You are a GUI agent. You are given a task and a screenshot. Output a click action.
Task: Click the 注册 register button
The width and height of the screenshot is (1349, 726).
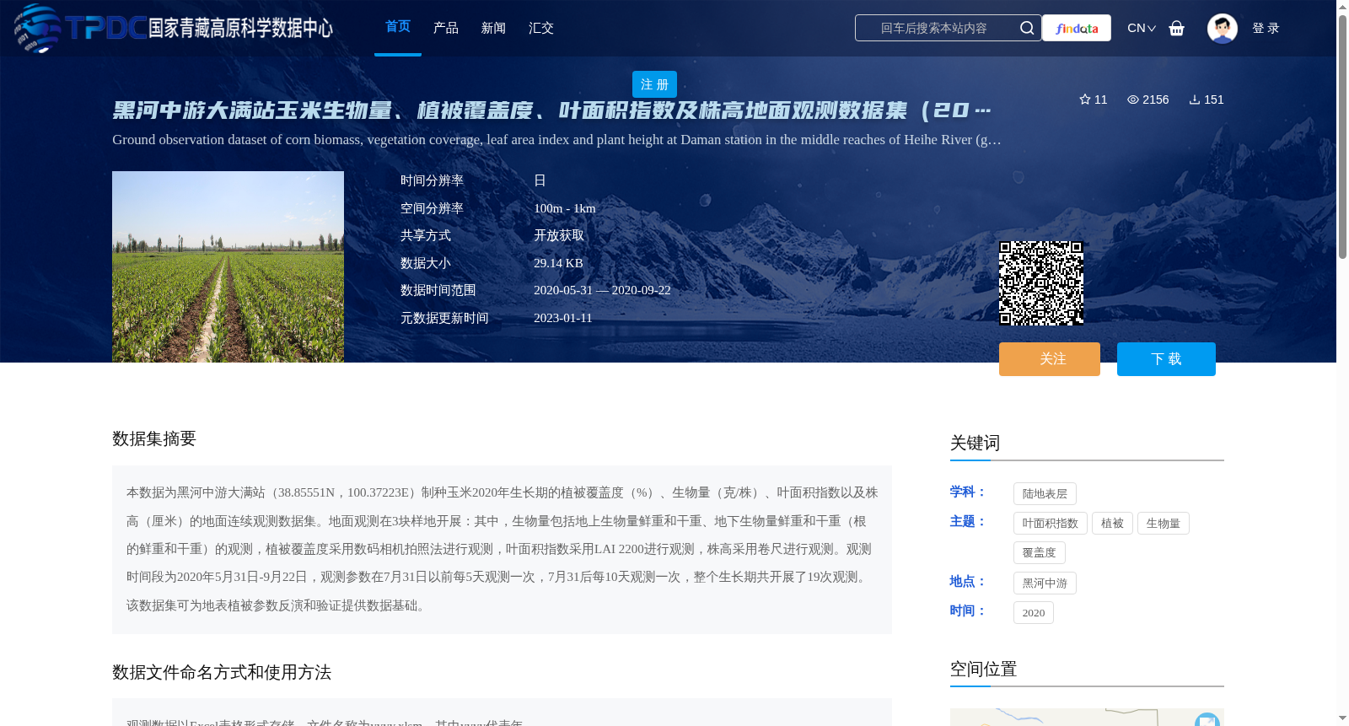[654, 84]
